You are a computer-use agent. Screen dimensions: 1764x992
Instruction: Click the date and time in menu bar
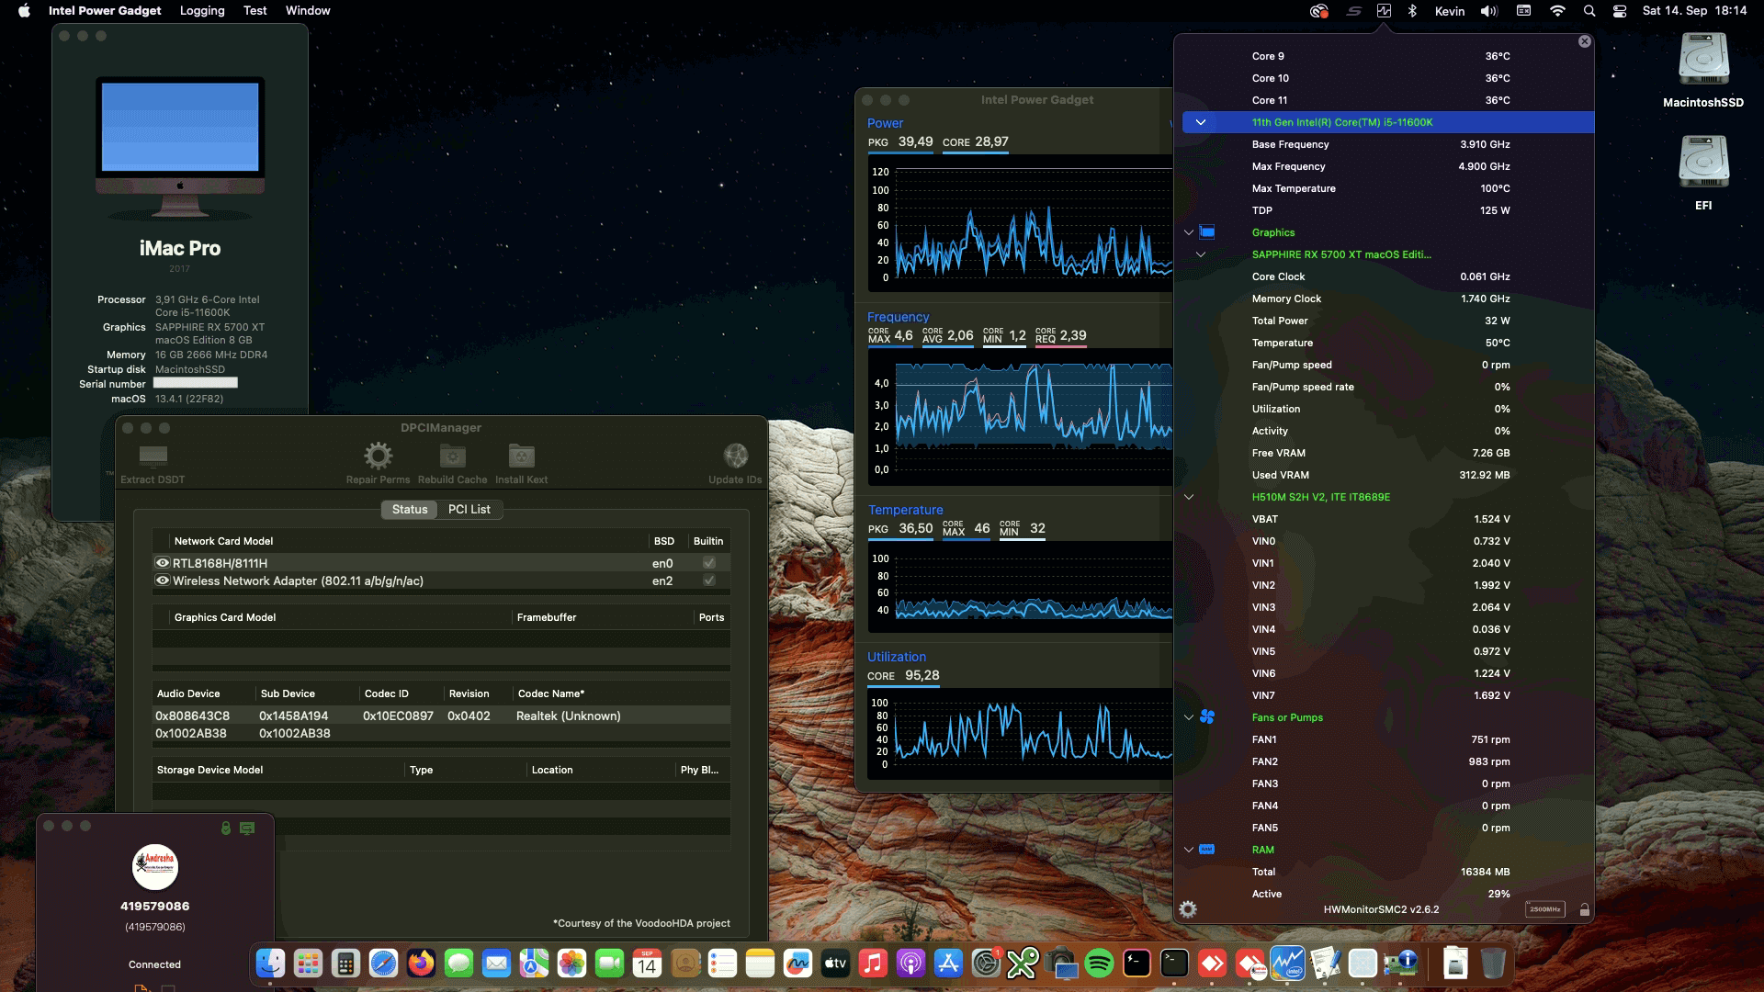coord(1694,11)
